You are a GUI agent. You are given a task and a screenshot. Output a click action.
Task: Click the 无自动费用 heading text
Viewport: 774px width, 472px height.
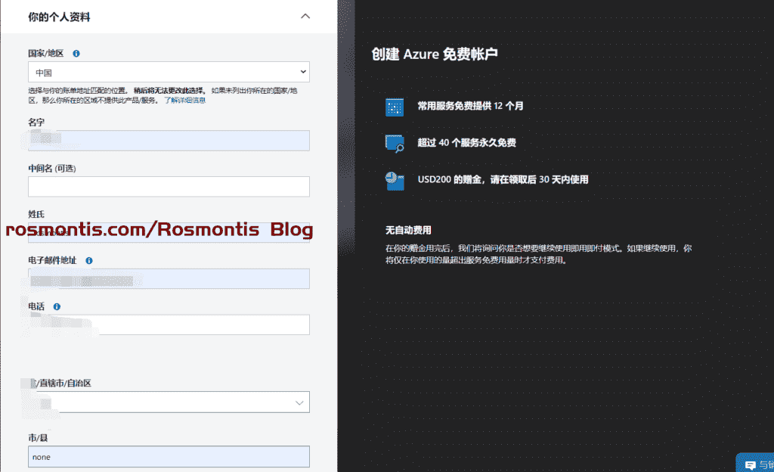408,230
